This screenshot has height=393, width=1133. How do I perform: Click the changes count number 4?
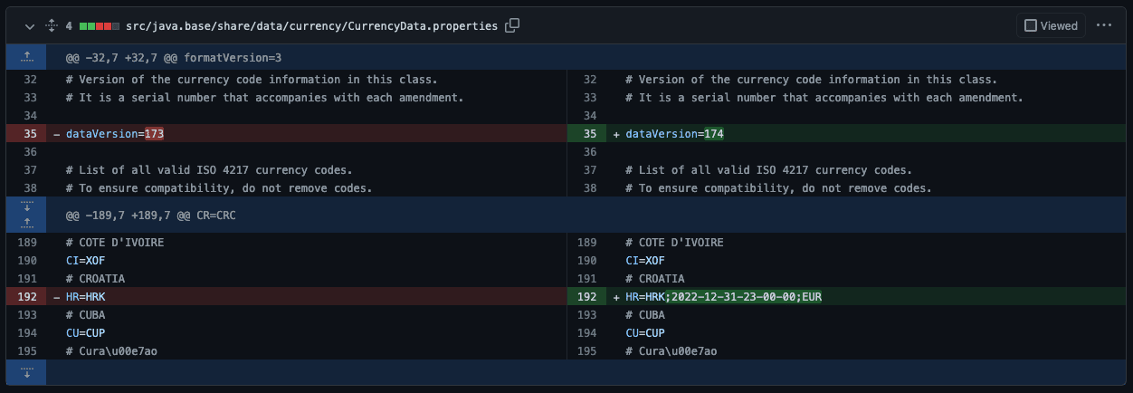(x=69, y=26)
